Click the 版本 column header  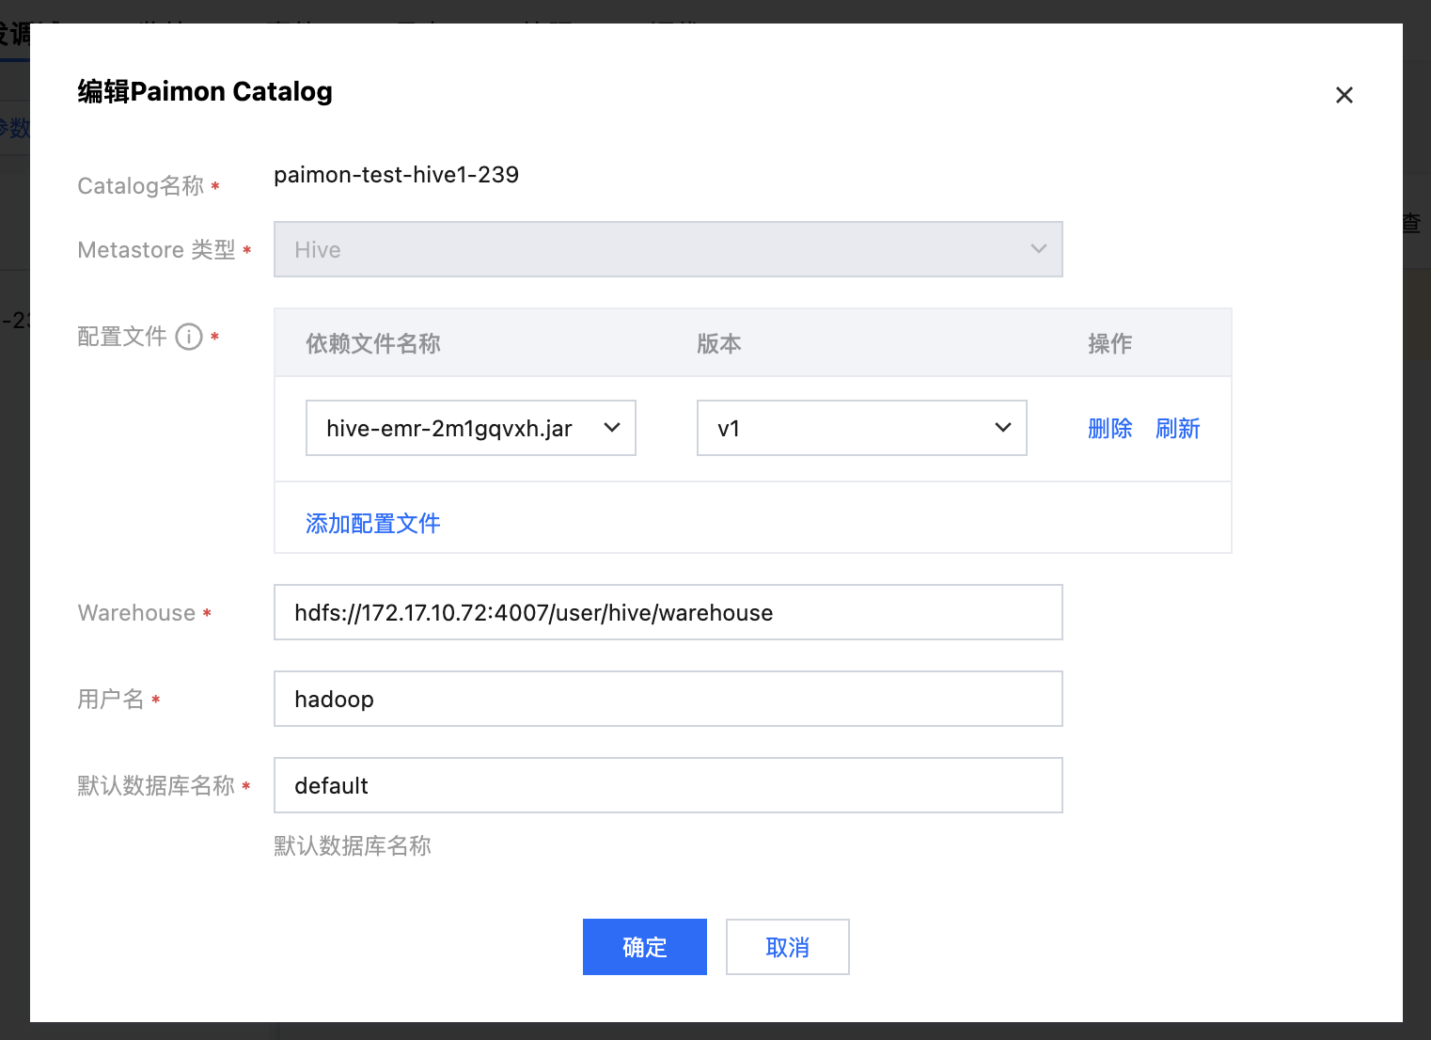[719, 344]
